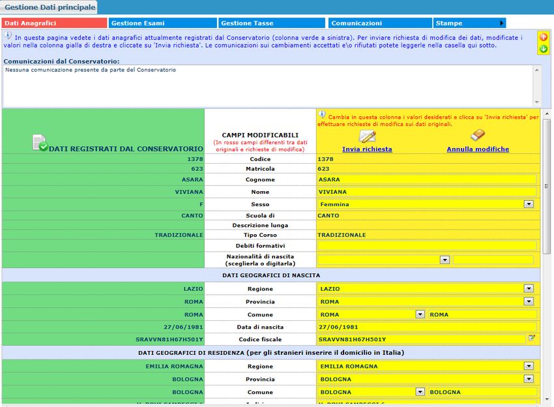
Task: Click the envelope icon above Invia richiesta
Action: 367,136
